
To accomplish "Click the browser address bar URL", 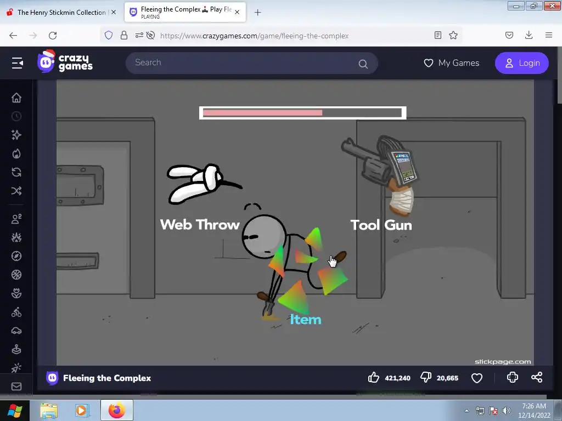I will click(x=254, y=36).
